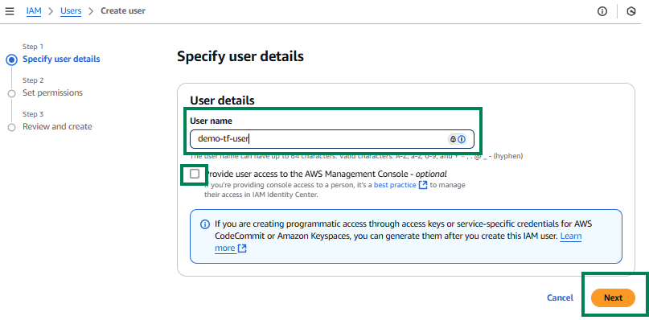Select the Step 1 radio indicator
Screen dimensions: 649x320
pos(11,59)
